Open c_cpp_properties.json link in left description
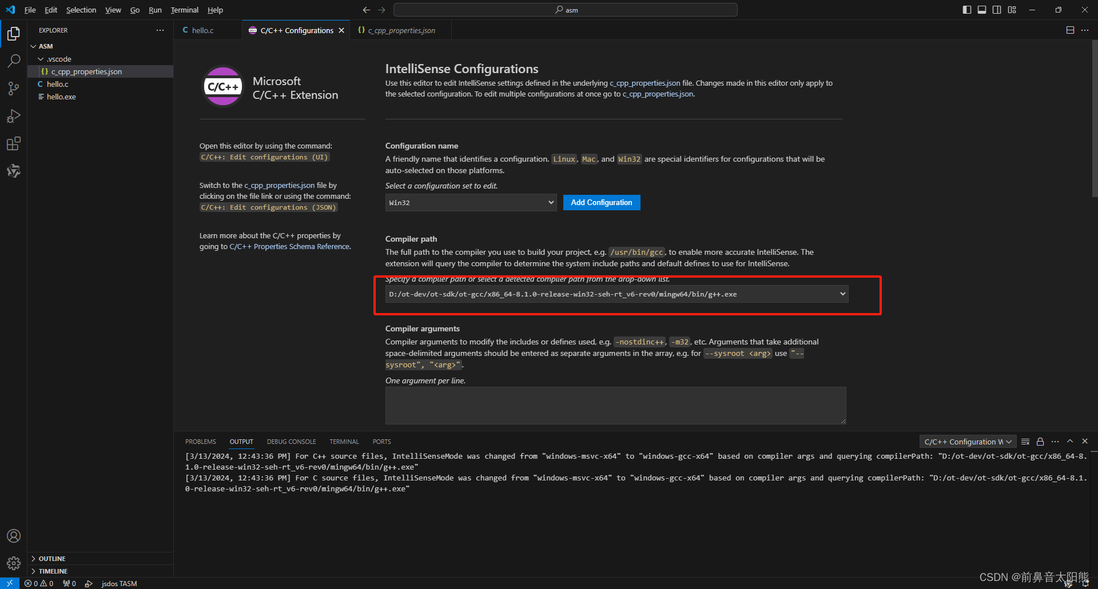 280,186
